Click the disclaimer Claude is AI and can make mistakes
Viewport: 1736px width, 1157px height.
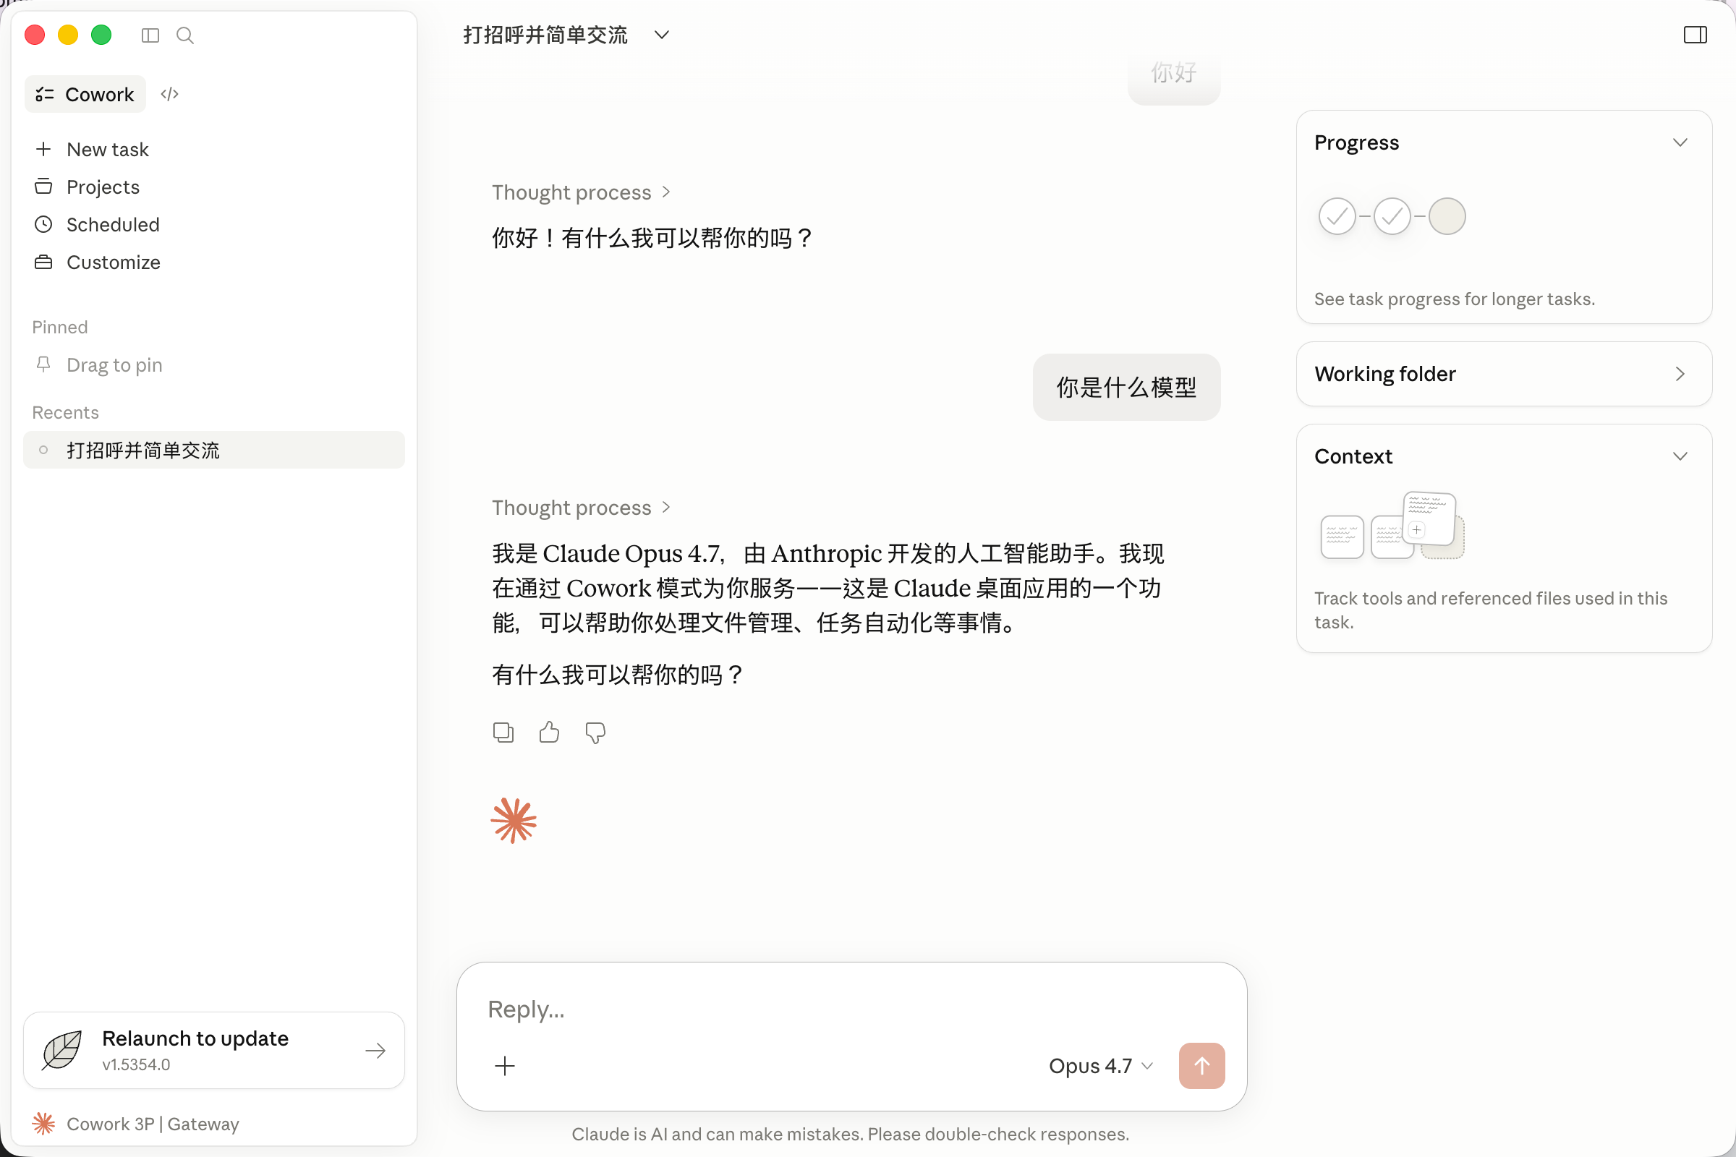click(x=851, y=1133)
